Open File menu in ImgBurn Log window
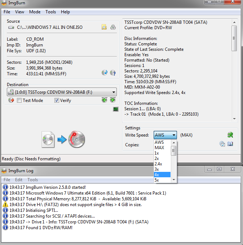Screen dimensions: 243x245 click(7, 180)
